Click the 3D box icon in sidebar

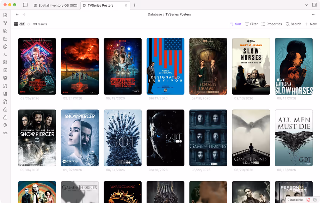pyautogui.click(x=5, y=78)
